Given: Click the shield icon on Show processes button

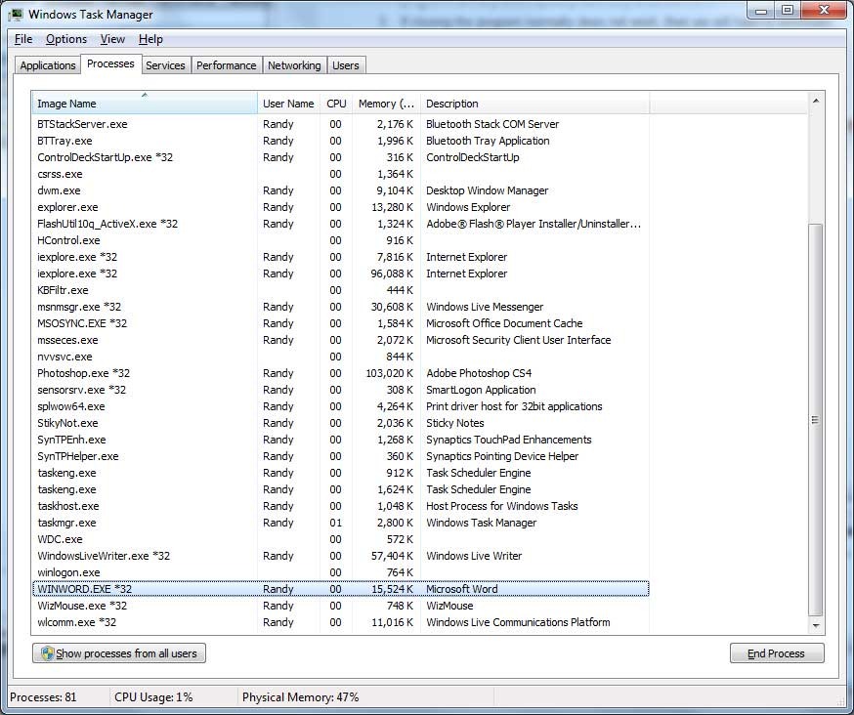Looking at the screenshot, I should [47, 652].
